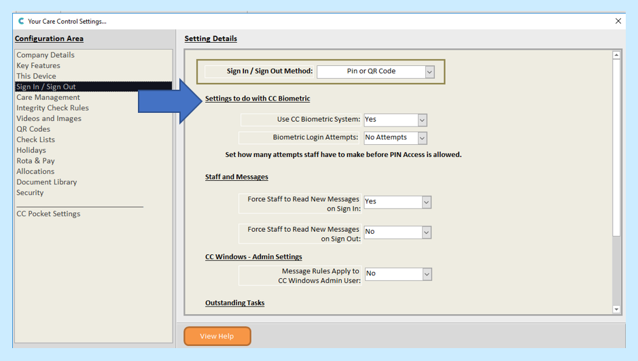Image resolution: width=638 pixels, height=361 pixels.
Task: Close the Care Control Settings window
Action: tap(618, 21)
